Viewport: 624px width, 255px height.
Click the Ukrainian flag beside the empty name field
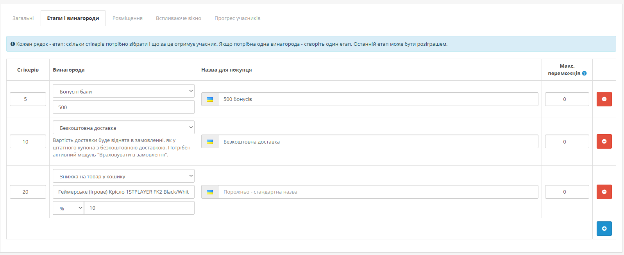click(210, 192)
